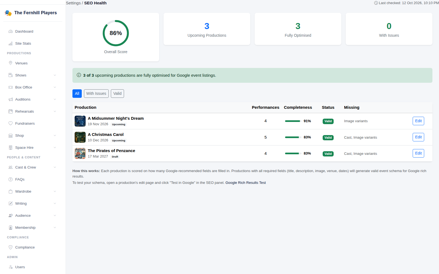Open Pirates of Penzance poster thumbnail
The image size is (439, 274).
coord(80,153)
